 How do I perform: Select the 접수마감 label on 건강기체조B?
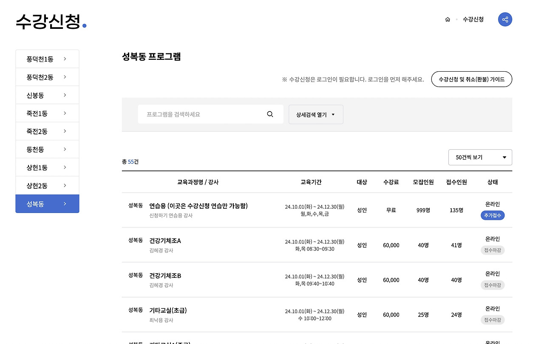[492, 285]
